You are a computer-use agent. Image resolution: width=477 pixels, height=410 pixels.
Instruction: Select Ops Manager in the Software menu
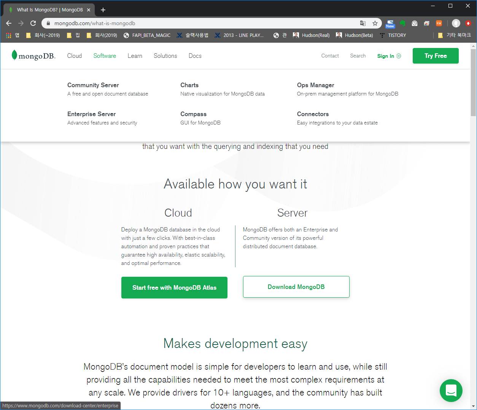click(348, 89)
